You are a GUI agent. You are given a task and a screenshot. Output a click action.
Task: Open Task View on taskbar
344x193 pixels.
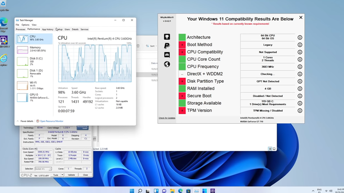148,191
